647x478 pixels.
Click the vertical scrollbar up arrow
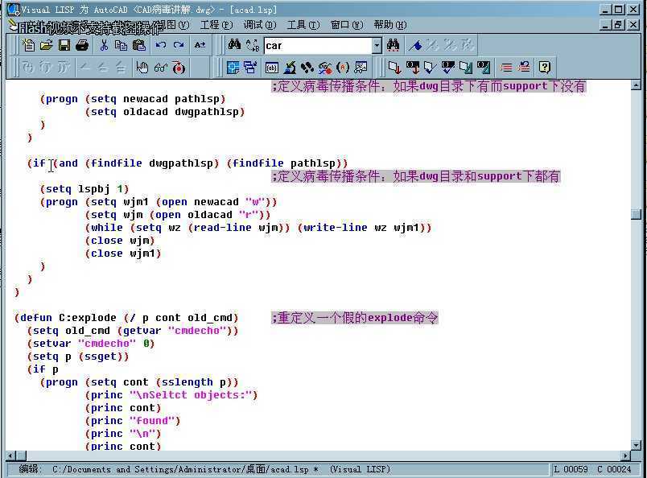[636, 85]
